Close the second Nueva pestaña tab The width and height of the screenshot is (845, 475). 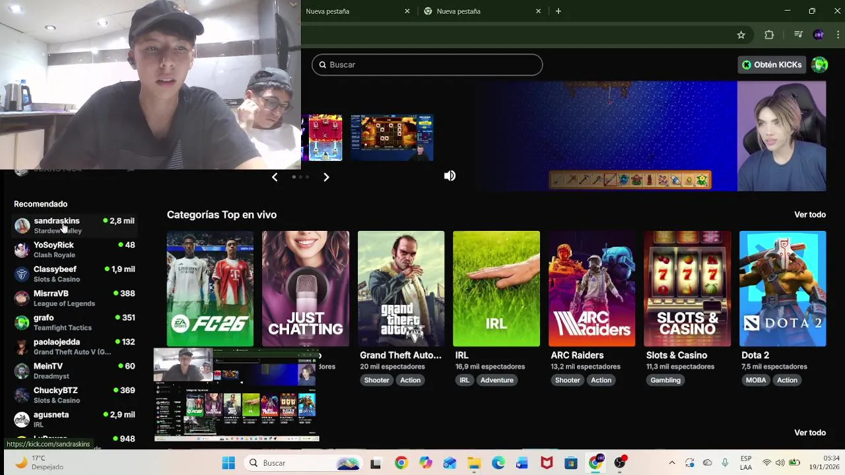point(538,11)
